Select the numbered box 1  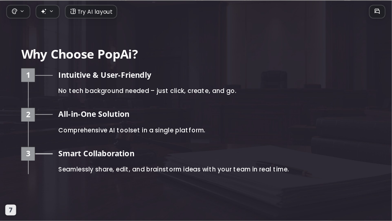click(x=28, y=75)
